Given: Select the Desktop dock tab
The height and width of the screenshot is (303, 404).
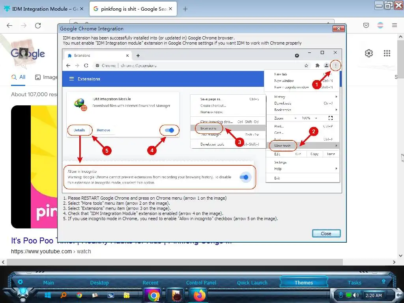Looking at the screenshot, I should pos(99,282).
